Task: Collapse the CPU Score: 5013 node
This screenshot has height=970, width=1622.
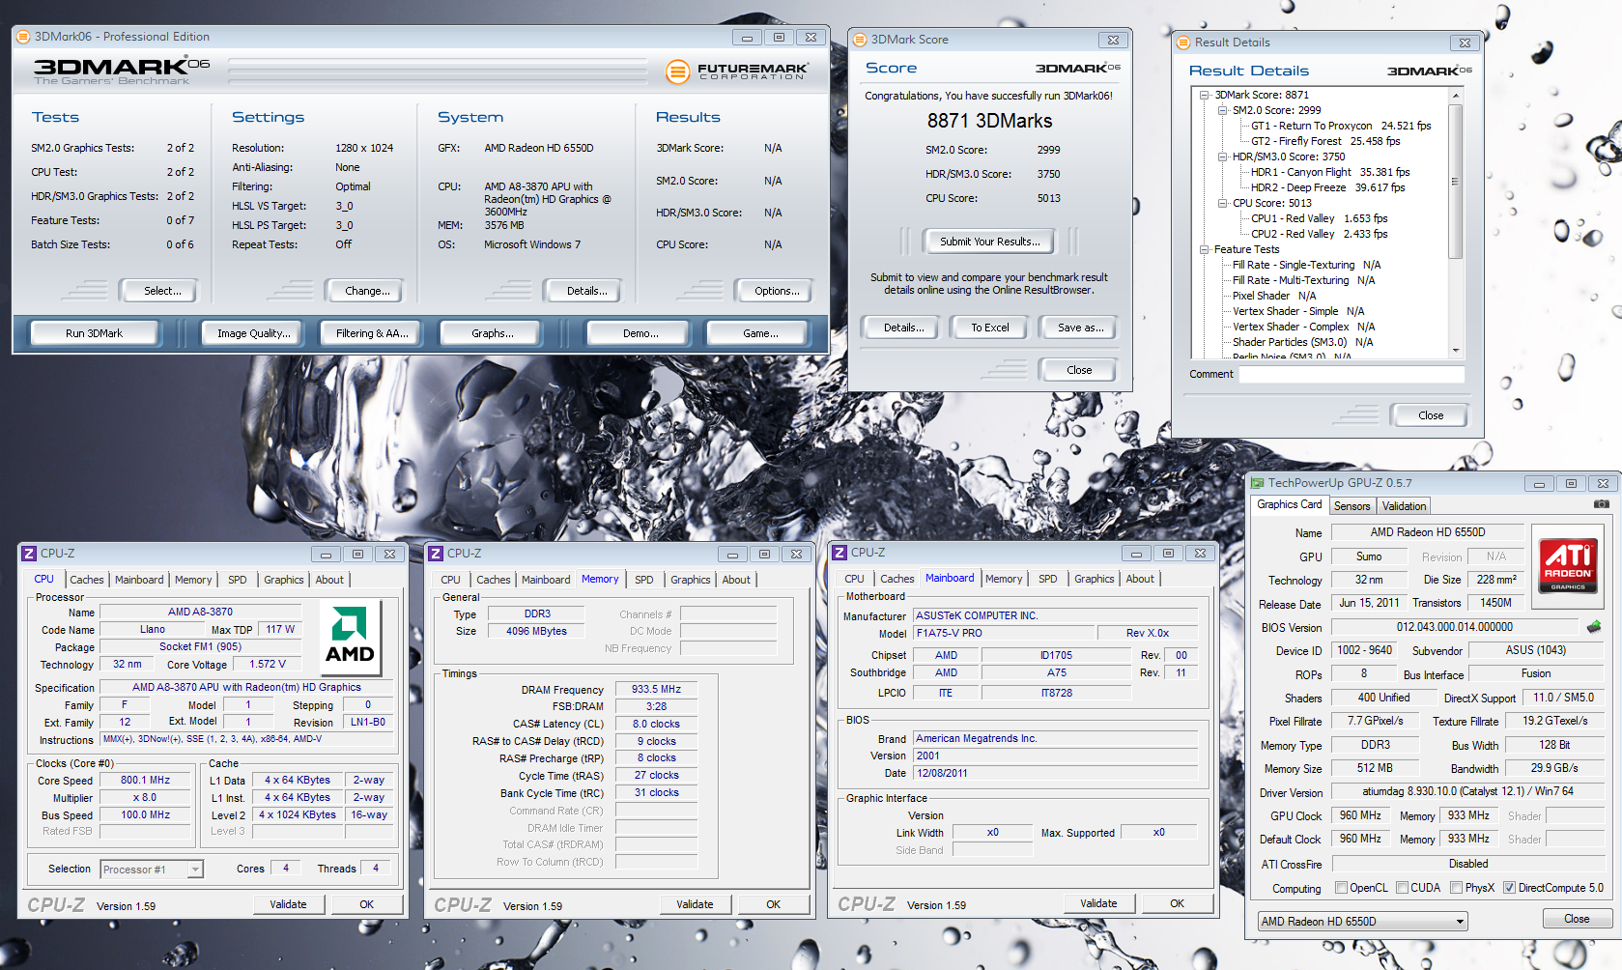Action: coord(1222,203)
